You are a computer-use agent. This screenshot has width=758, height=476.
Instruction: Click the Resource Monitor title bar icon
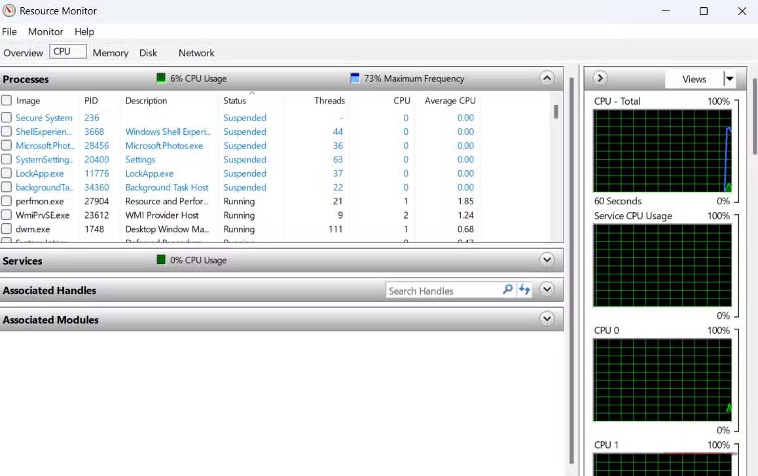[x=9, y=11]
